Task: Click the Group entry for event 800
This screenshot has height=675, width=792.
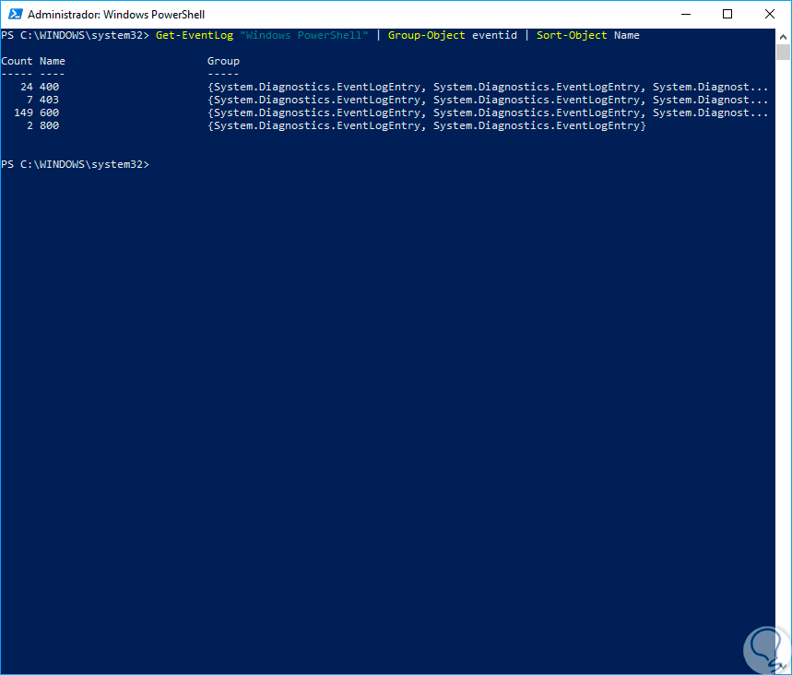Action: coord(427,125)
